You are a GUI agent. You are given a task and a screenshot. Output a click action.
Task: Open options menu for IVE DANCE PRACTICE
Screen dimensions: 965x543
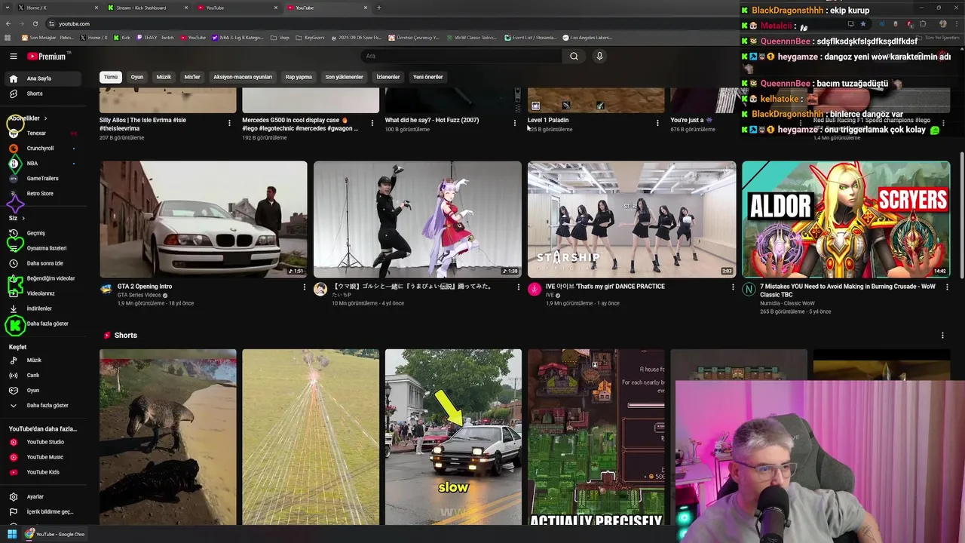coord(733,287)
